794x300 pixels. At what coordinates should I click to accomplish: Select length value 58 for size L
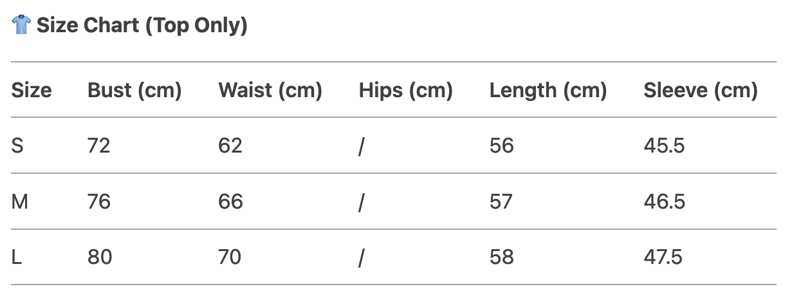coord(502,258)
